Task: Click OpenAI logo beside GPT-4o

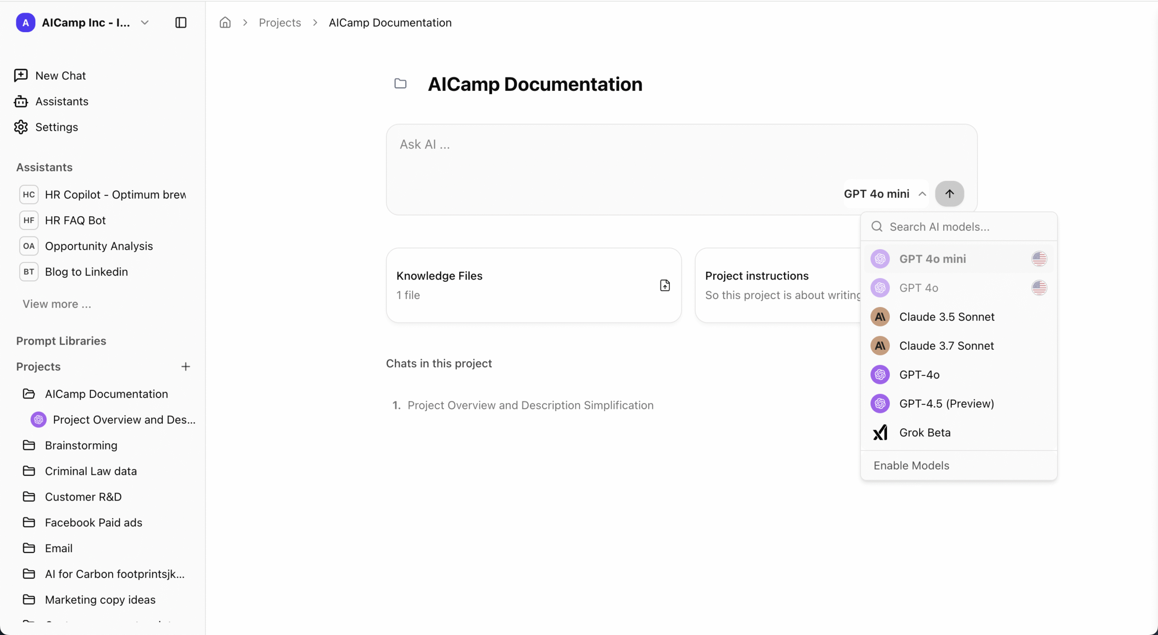Action: click(x=880, y=374)
